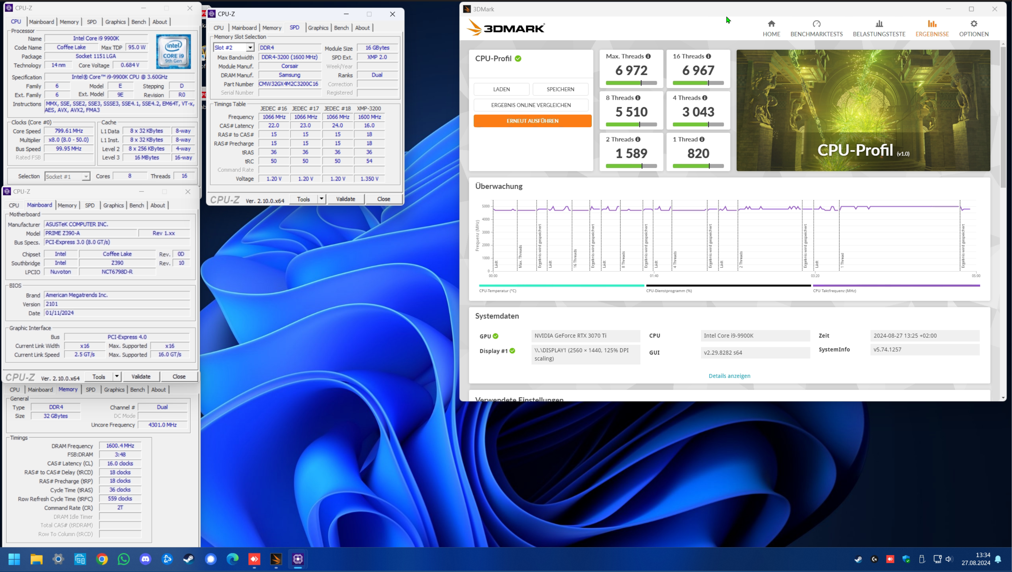Click info icon next to 16 Threads
Viewport: 1012px width, 572px height.
[x=708, y=56]
